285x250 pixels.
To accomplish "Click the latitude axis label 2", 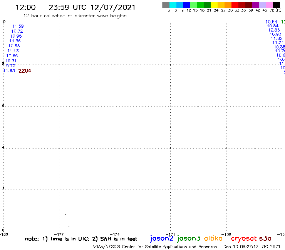I will pyautogui.click(x=3, y=188).
